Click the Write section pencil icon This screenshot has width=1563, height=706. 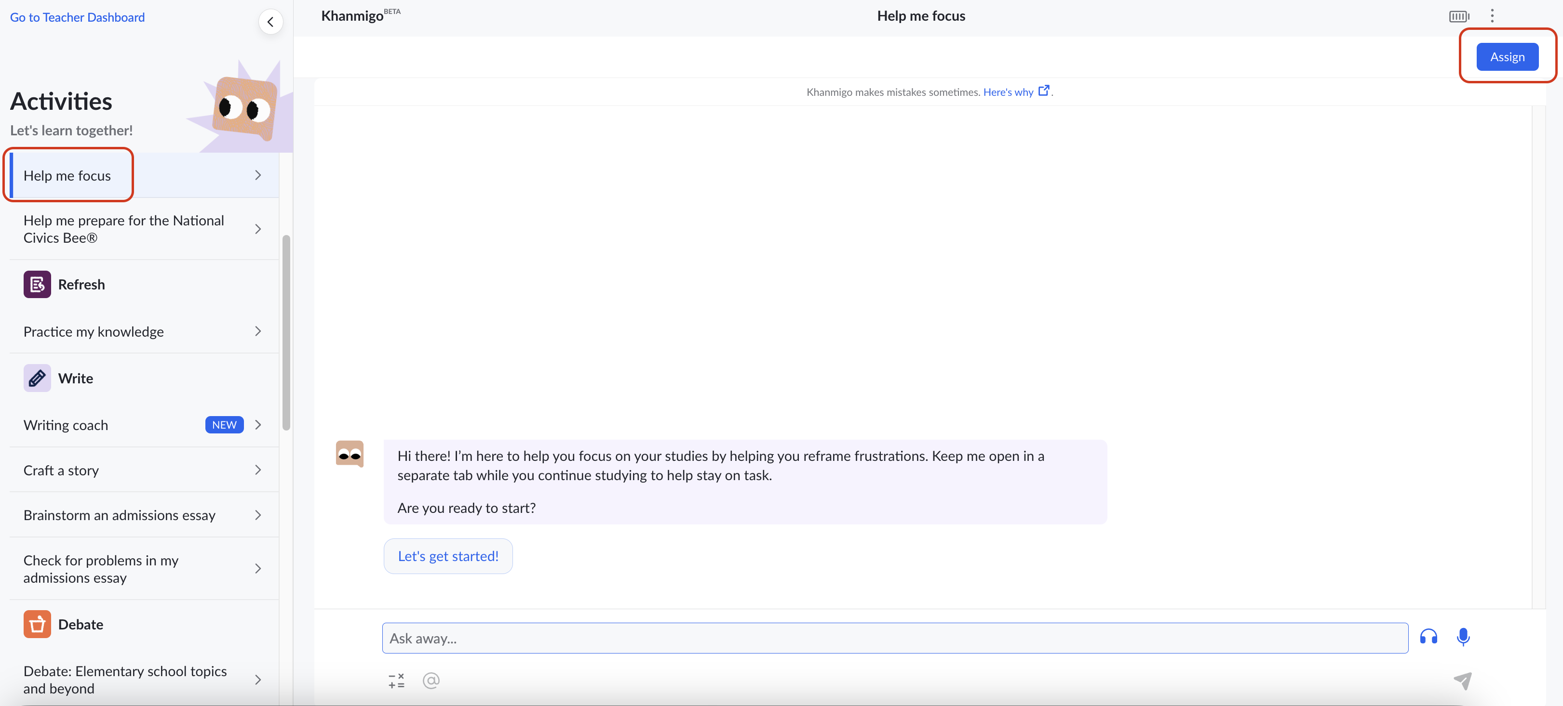tap(37, 378)
